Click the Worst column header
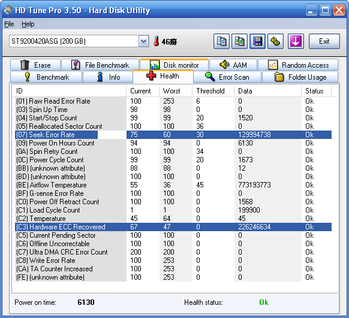The image size is (349, 318). pos(176,91)
